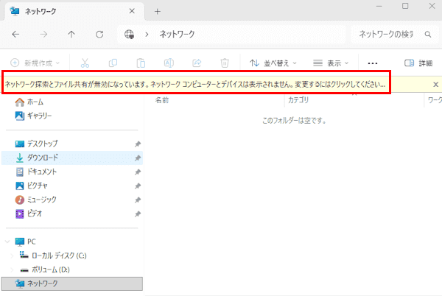
Task: Sort by カテゴリ column header
Action: (298, 100)
